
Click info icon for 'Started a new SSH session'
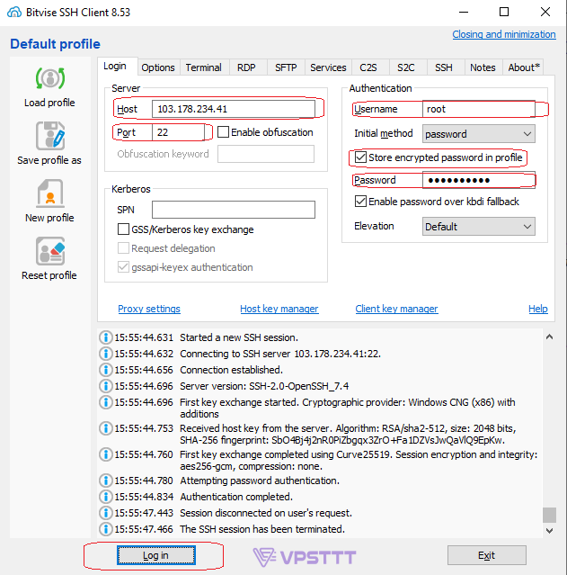(x=106, y=337)
